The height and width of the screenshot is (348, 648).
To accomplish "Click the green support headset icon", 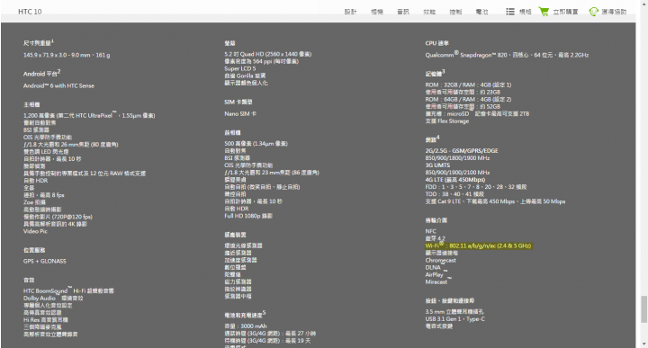I will (x=593, y=12).
